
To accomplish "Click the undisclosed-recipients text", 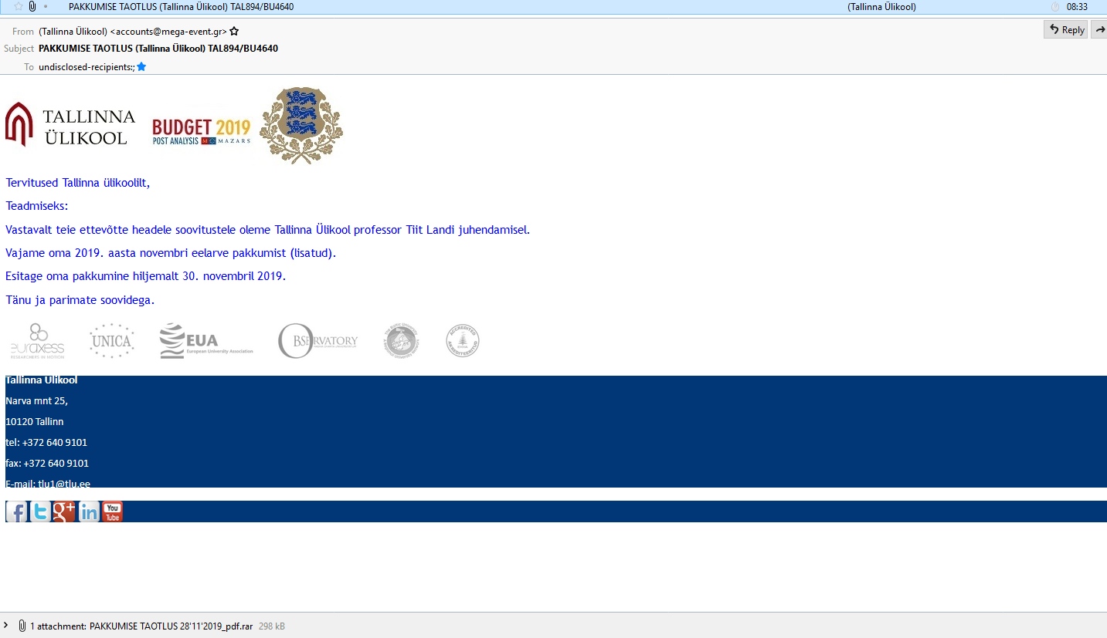I will click(87, 67).
